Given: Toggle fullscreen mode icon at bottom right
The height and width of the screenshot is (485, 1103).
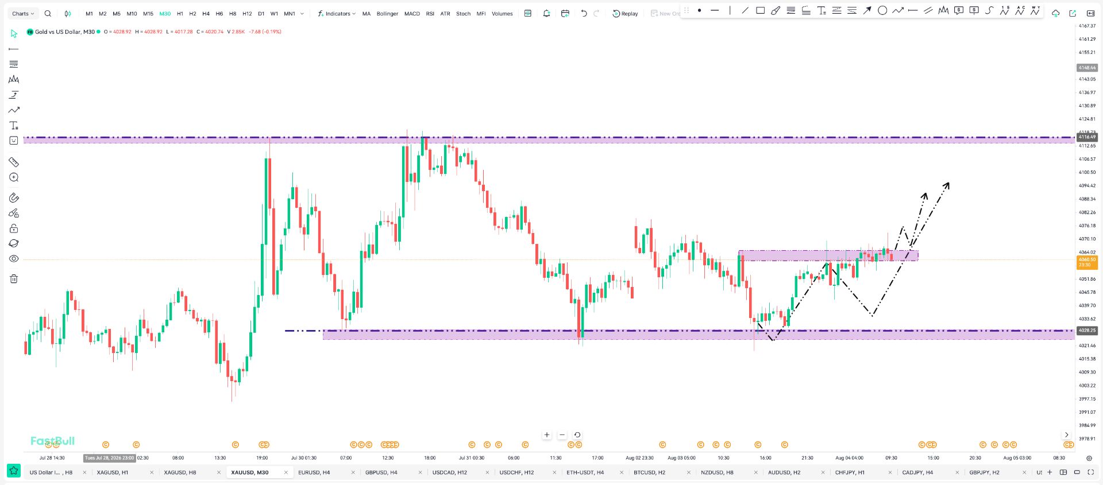Looking at the screenshot, I should point(1091,472).
